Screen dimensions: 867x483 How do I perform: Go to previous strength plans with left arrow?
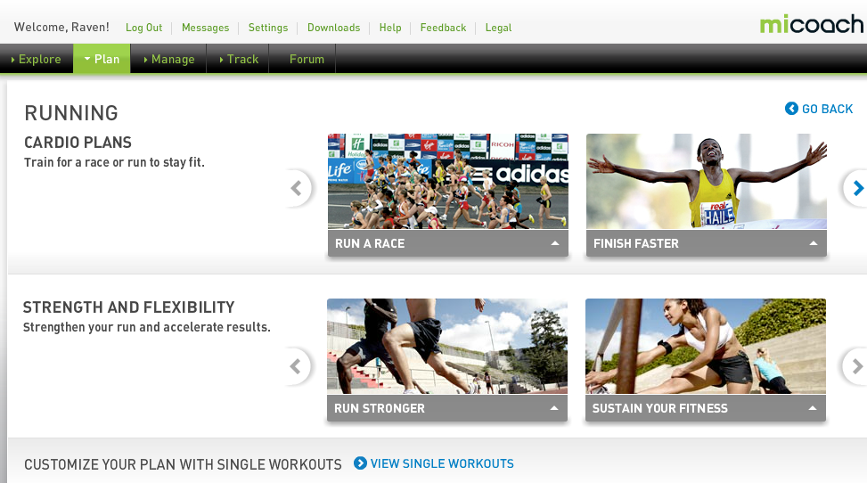[297, 366]
